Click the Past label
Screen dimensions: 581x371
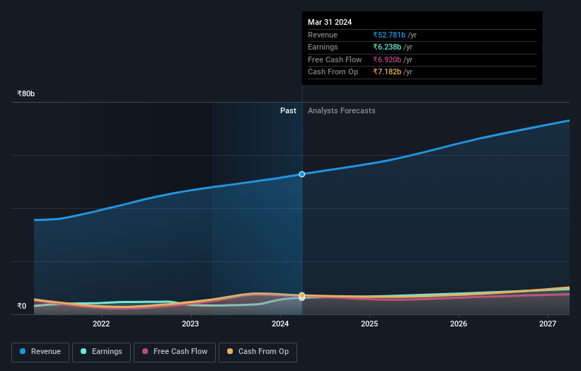click(x=288, y=111)
